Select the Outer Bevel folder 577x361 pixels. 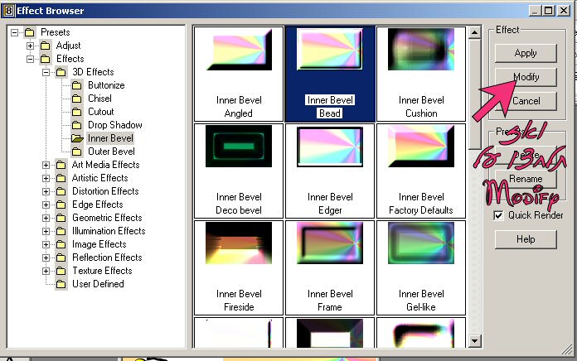[x=76, y=152]
